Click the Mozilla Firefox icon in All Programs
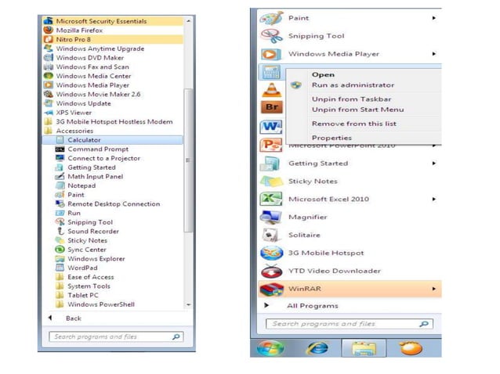The height and width of the screenshot is (374, 500). click(48, 30)
